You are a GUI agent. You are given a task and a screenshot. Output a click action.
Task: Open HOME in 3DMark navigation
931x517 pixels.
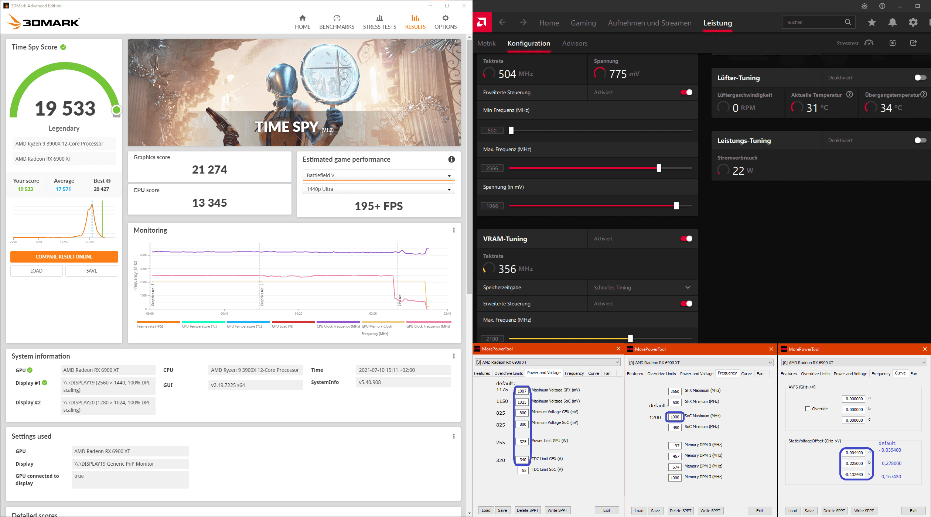tap(302, 22)
